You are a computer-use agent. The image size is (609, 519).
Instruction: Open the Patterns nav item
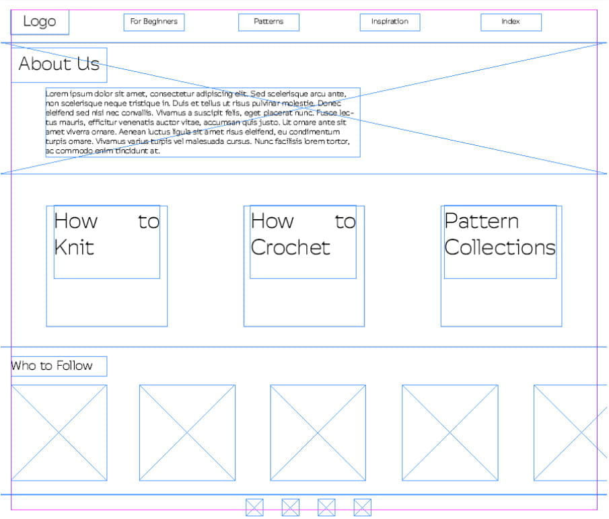pyautogui.click(x=268, y=22)
